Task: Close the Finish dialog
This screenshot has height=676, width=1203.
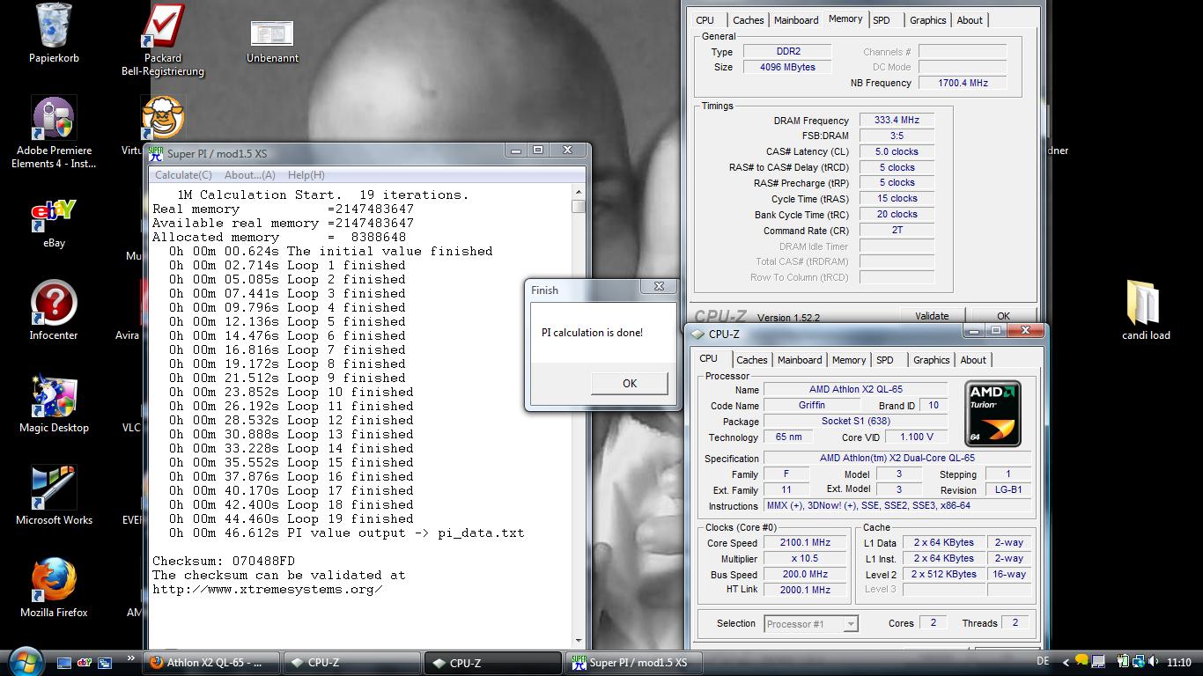Action: coord(659,287)
